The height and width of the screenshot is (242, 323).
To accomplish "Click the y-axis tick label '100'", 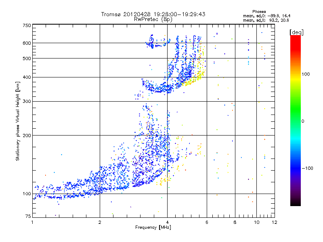I will (x=27, y=194).
